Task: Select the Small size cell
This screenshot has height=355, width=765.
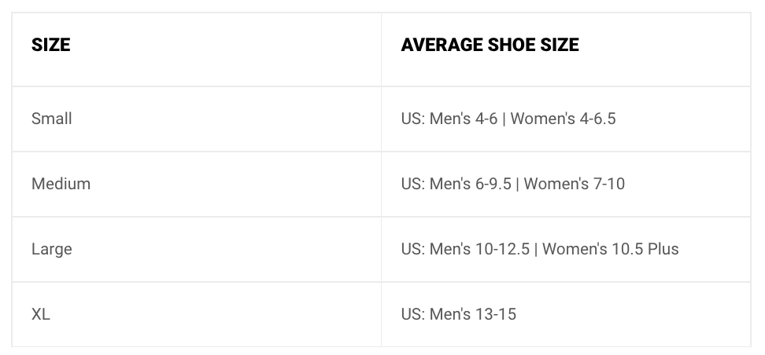Action: (196, 119)
